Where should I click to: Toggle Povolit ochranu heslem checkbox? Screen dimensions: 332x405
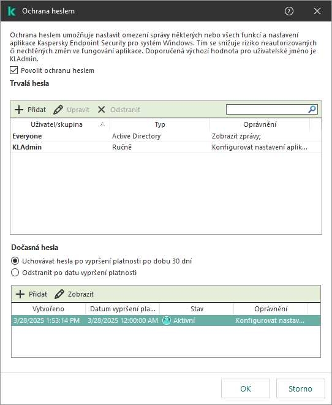pyautogui.click(x=14, y=70)
